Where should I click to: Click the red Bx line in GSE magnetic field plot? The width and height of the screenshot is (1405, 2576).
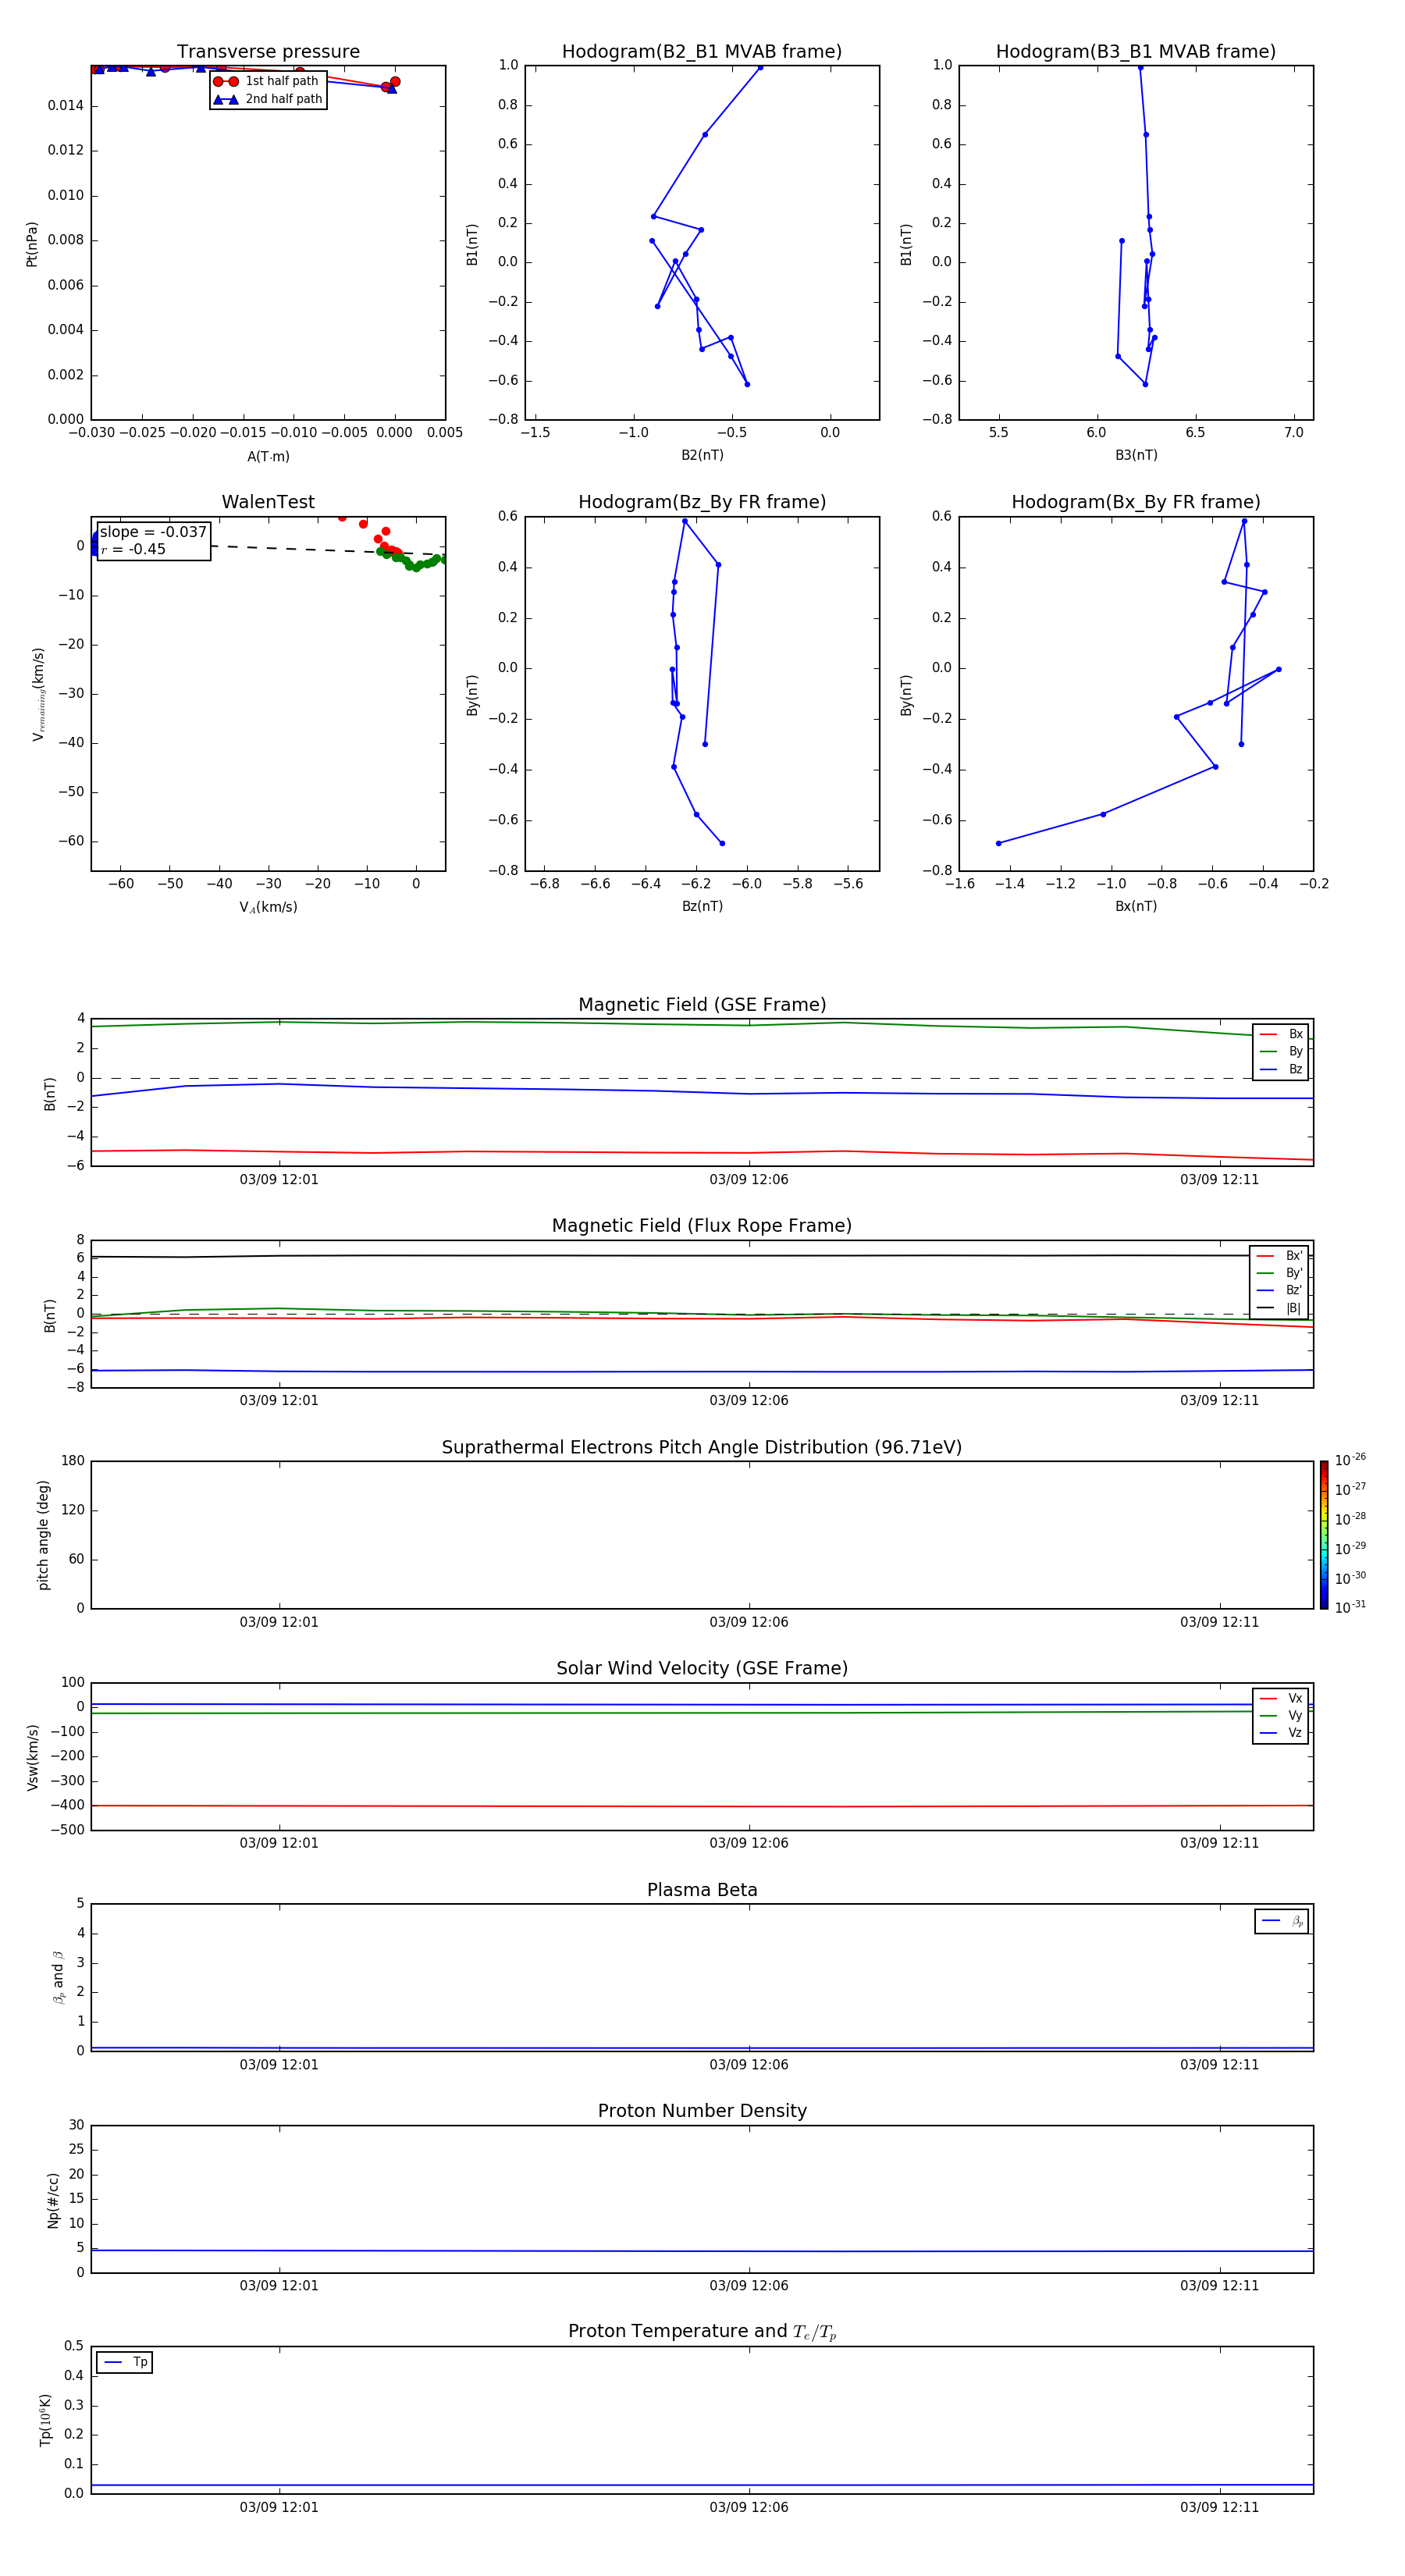pyautogui.click(x=702, y=1152)
